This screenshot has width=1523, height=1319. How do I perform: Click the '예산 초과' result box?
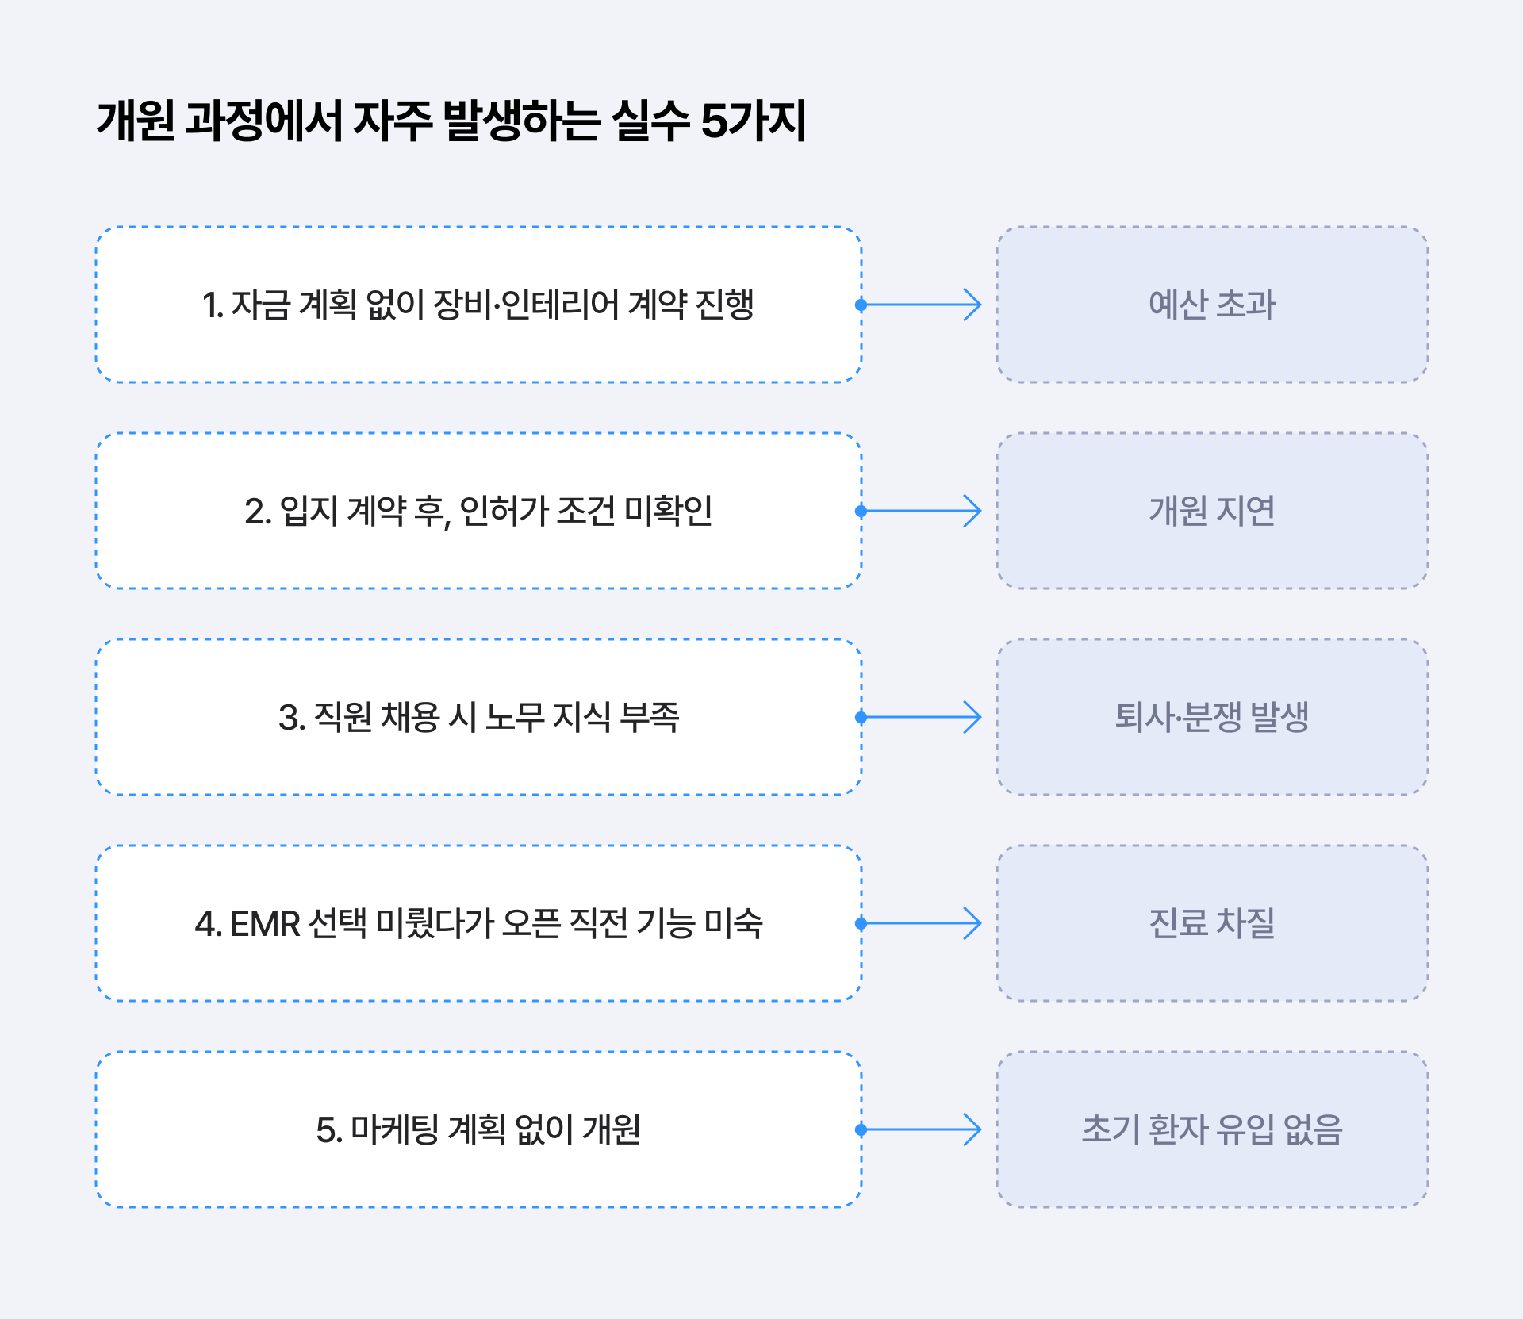point(1211,305)
